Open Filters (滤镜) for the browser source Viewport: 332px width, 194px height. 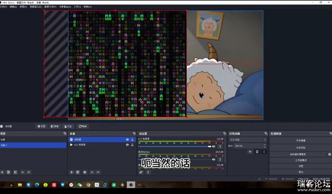pyautogui.click(x=55, y=126)
